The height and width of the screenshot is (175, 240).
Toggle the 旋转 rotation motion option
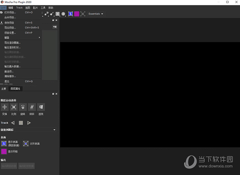[x=23, y=107]
